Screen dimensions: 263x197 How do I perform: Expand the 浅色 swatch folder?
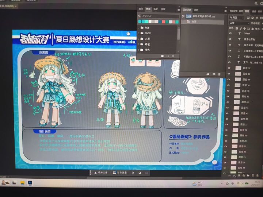coord(139,50)
